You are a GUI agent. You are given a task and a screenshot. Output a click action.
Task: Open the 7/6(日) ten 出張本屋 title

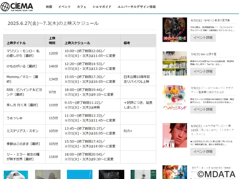[x=203, y=54]
